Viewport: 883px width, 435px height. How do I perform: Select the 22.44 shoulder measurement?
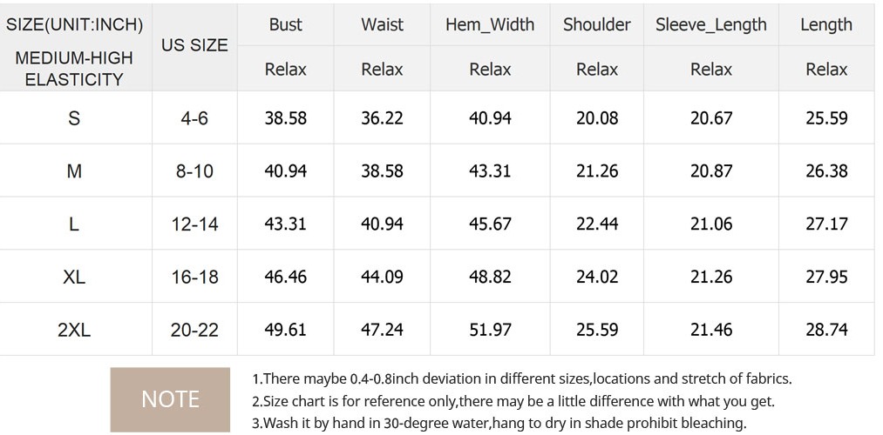tap(596, 224)
